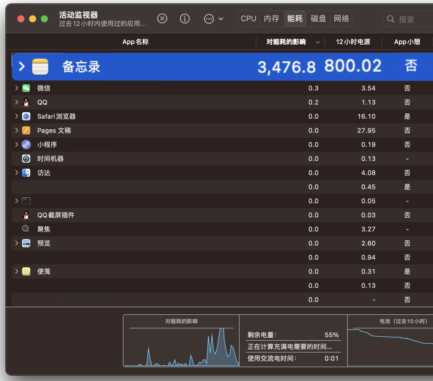433x381 pixels.
Task: Sort by 12-hour power column header
Action: (x=353, y=42)
